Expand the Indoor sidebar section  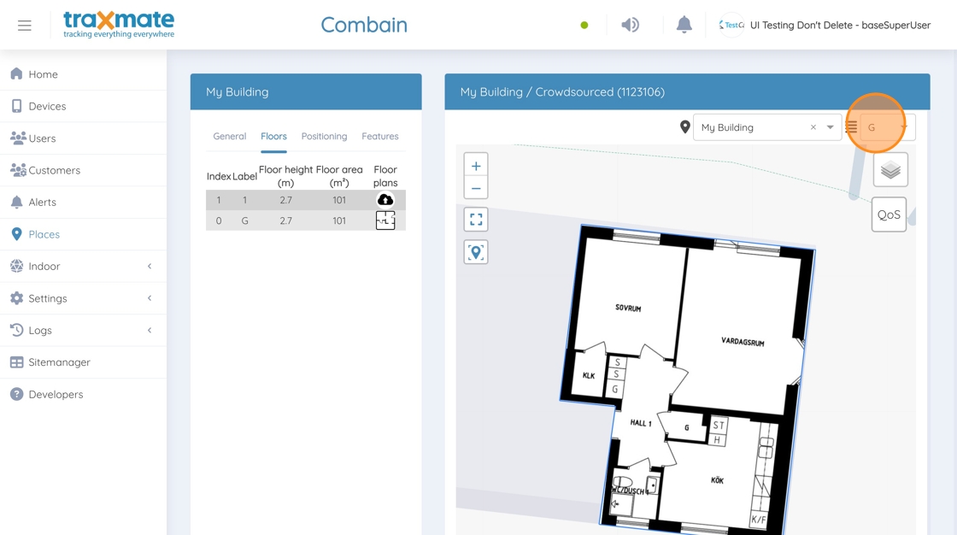(x=83, y=267)
